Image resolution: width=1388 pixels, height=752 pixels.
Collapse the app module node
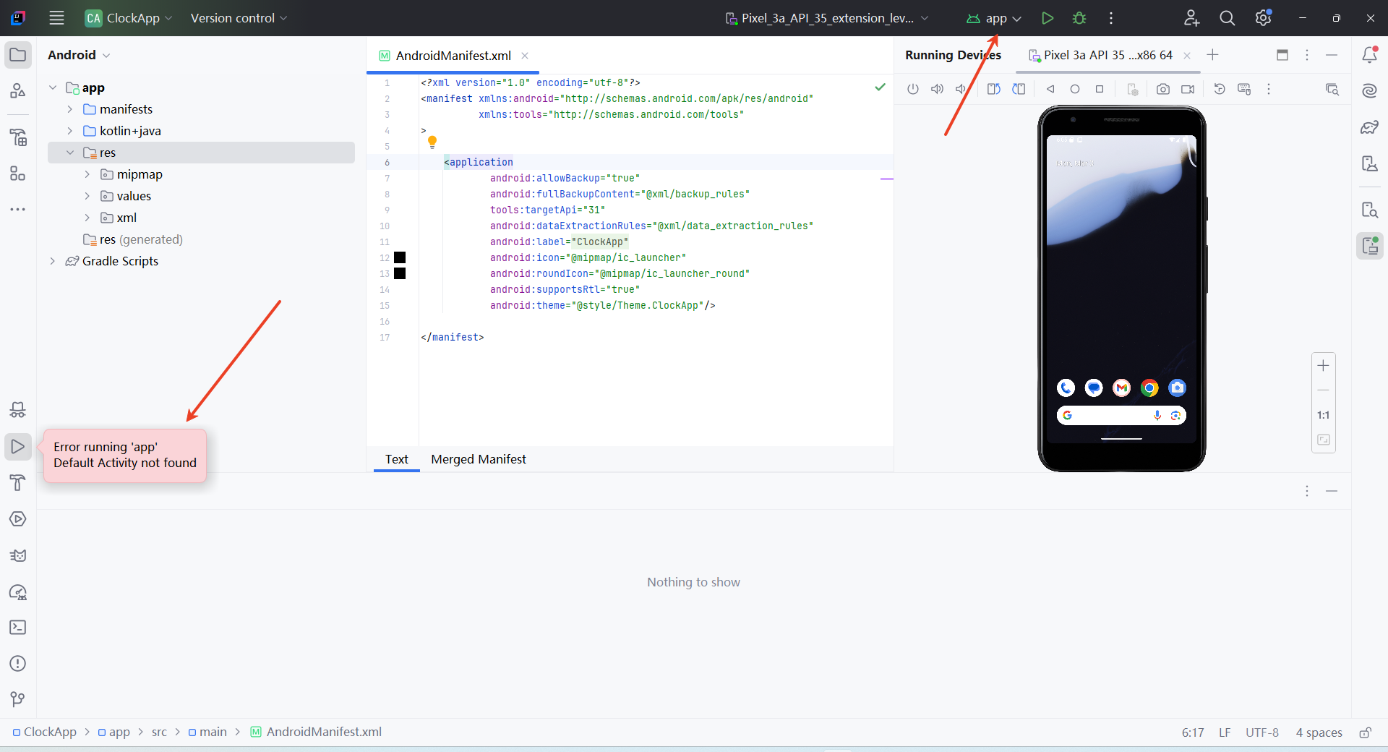click(53, 87)
